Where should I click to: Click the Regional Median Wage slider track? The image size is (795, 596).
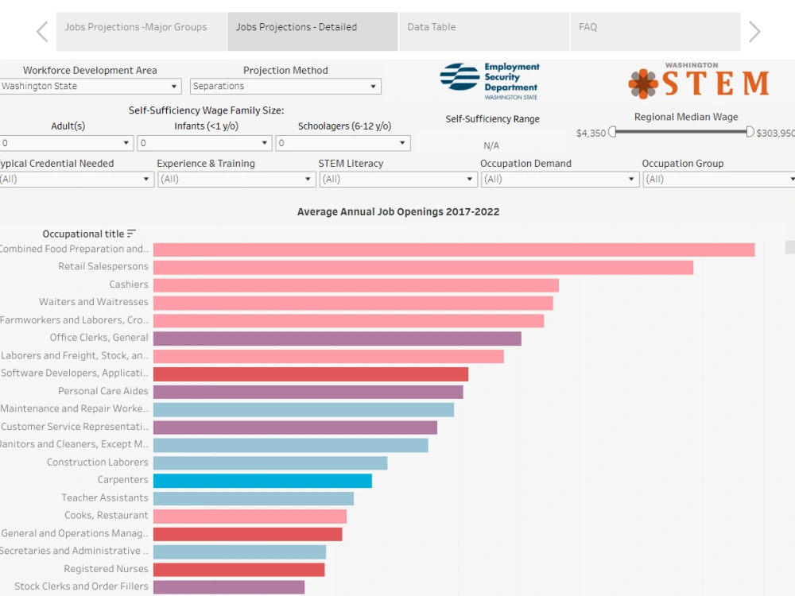point(681,132)
